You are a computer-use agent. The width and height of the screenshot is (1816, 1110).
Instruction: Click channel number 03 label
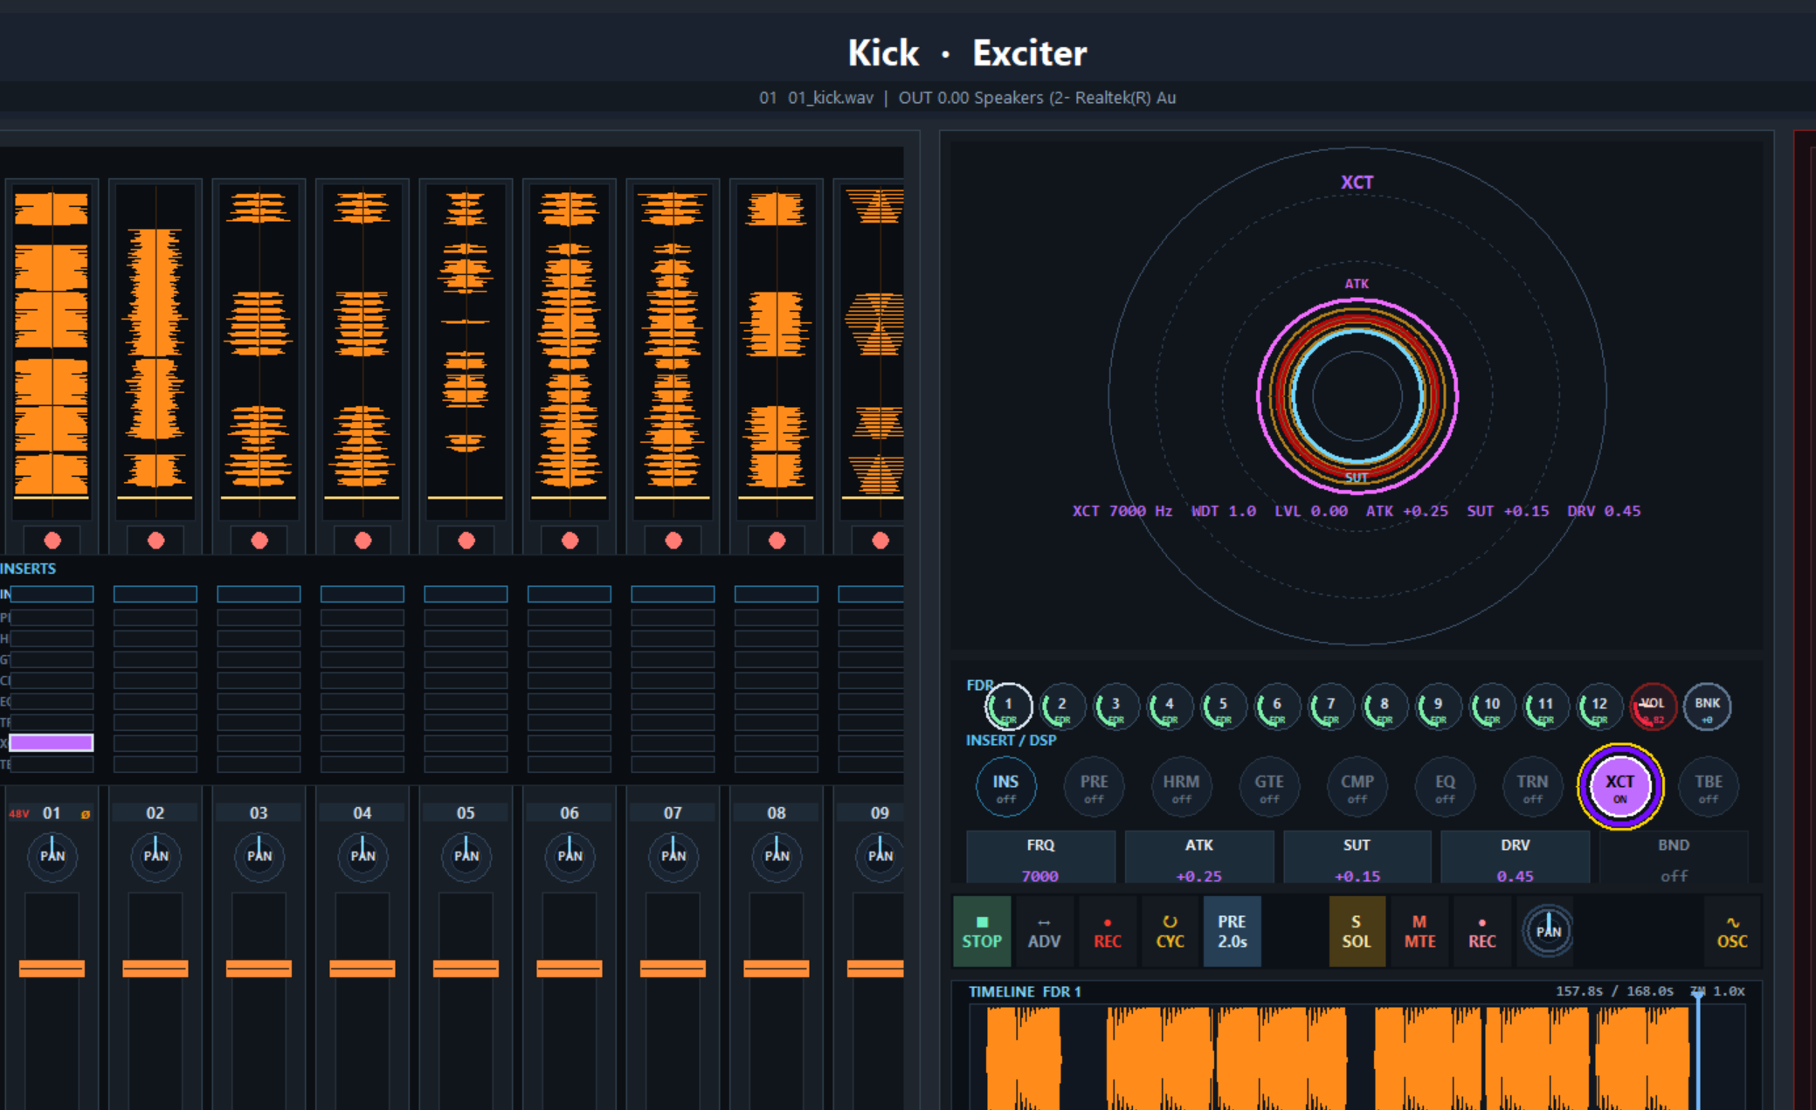tap(259, 813)
